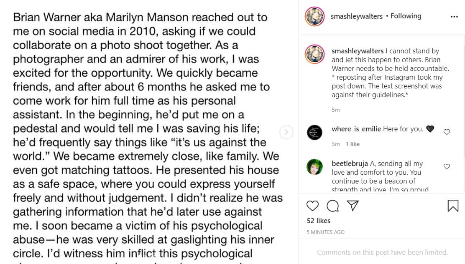Open the three-dot options menu
465x264 pixels.
click(x=455, y=16)
